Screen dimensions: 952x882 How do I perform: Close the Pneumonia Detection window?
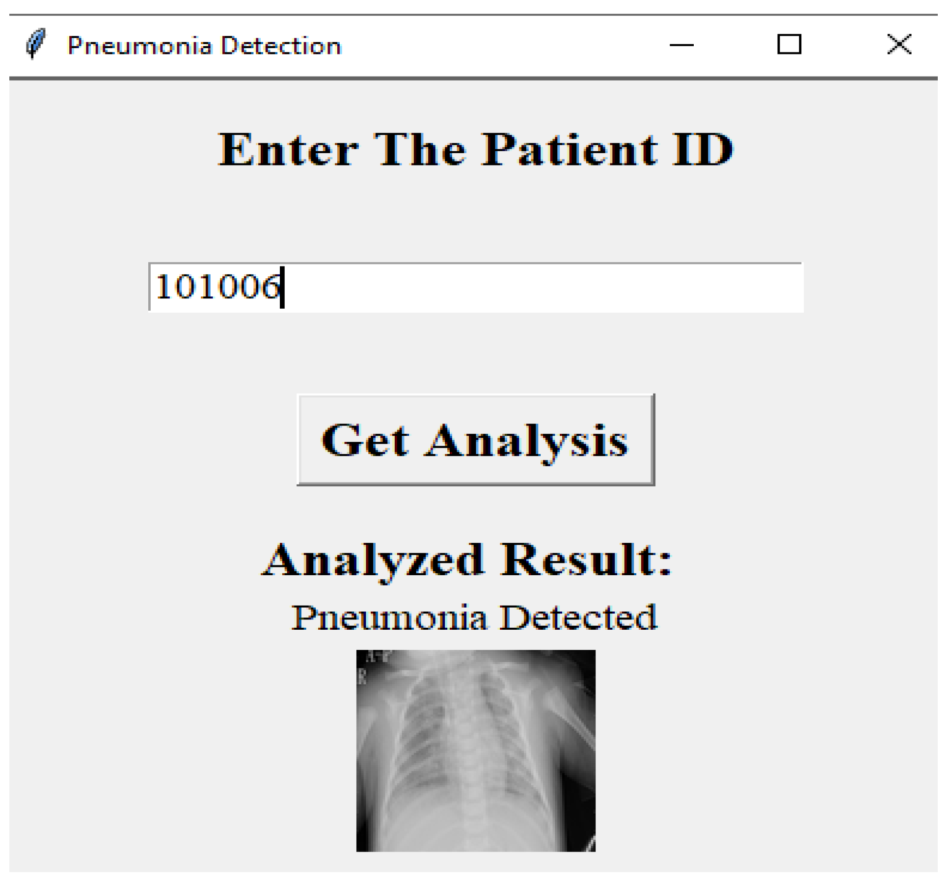click(898, 44)
